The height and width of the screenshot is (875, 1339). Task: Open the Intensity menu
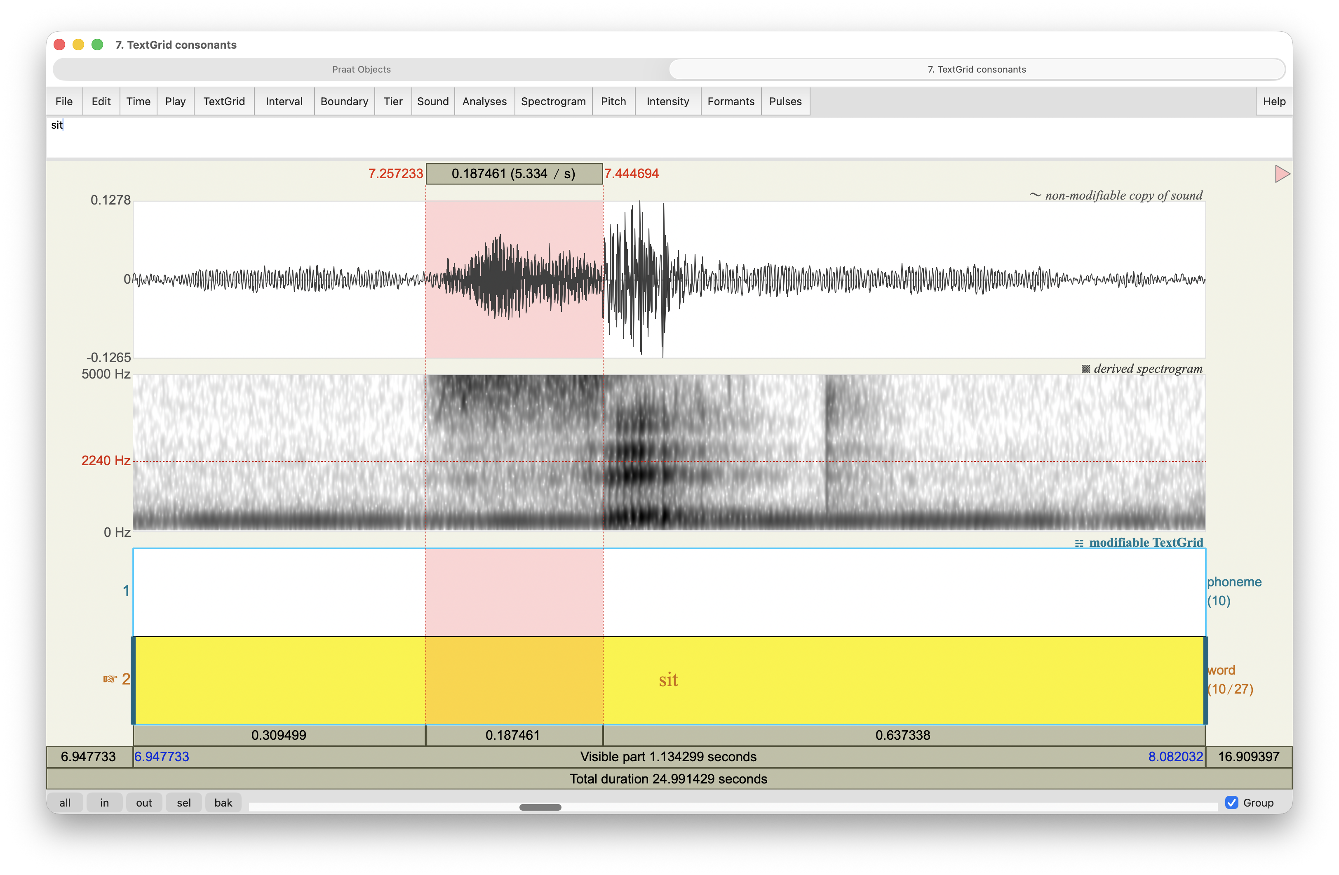pos(668,101)
